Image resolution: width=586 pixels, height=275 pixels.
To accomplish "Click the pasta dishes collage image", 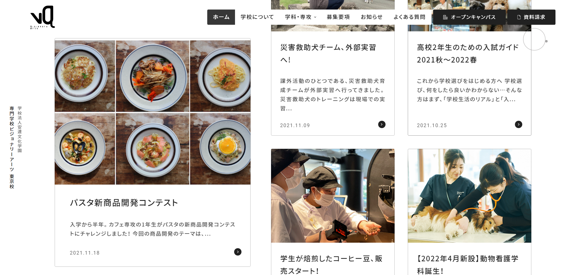I will (x=153, y=112).
